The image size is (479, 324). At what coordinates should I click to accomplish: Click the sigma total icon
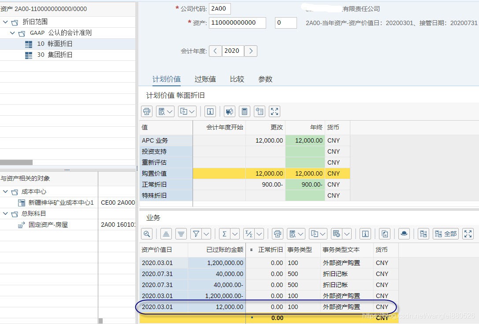click(x=225, y=234)
